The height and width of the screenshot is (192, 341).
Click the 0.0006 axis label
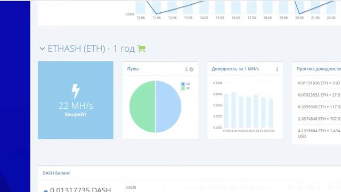click(x=218, y=94)
